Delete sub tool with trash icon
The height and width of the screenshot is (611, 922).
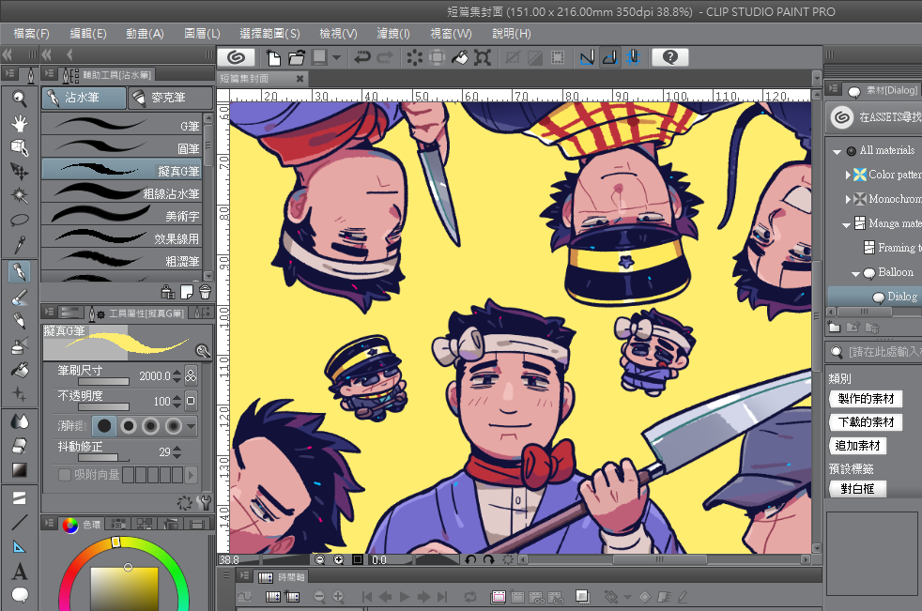[x=205, y=292]
